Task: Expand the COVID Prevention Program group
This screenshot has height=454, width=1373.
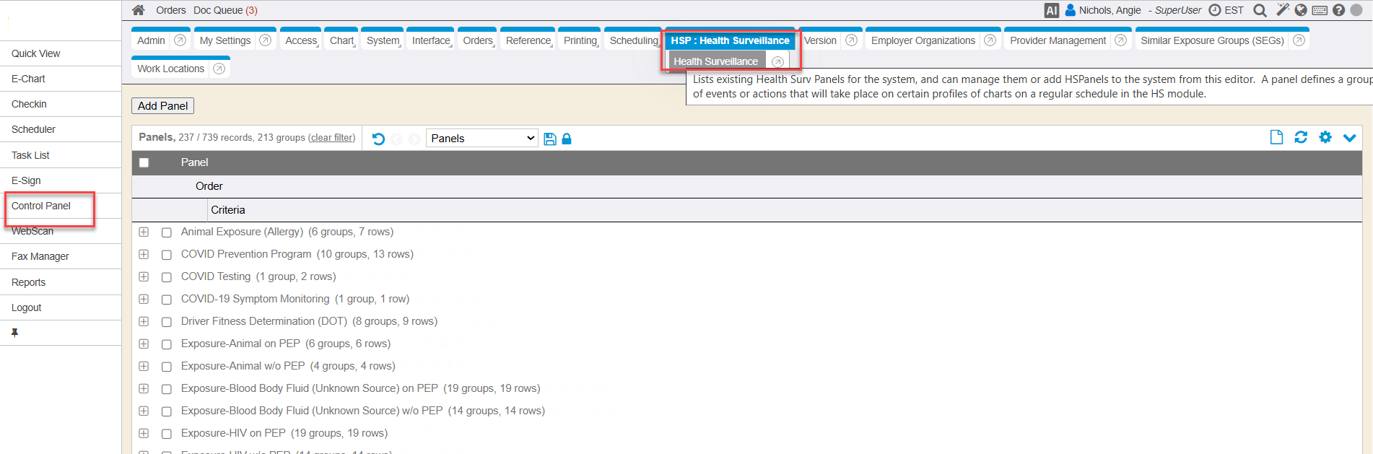Action: pos(144,255)
